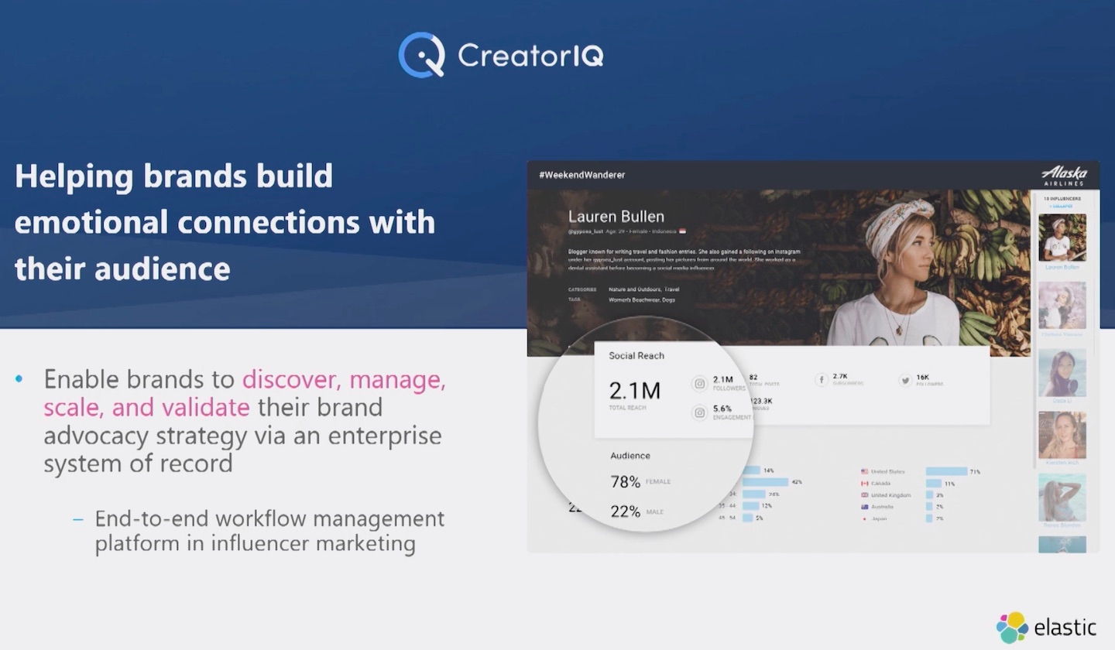The image size is (1115, 650).
Task: Click the slide heading 'Helping brands build'
Action: (x=173, y=176)
